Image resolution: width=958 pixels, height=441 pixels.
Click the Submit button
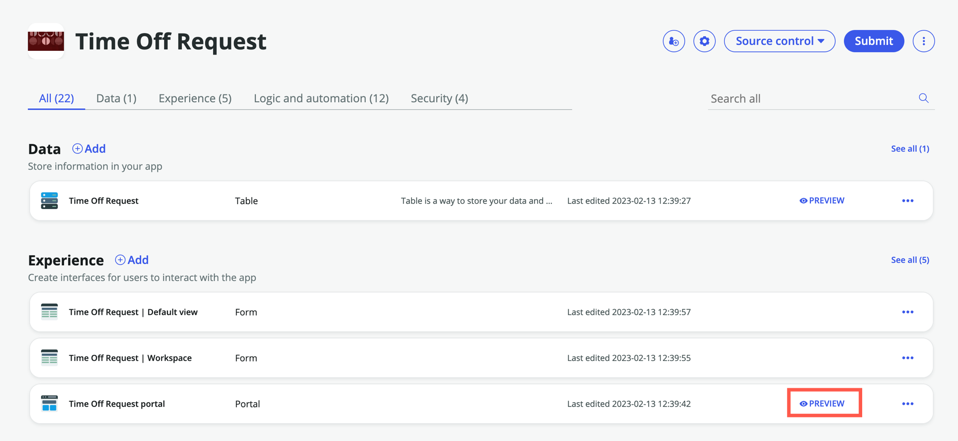tap(874, 41)
